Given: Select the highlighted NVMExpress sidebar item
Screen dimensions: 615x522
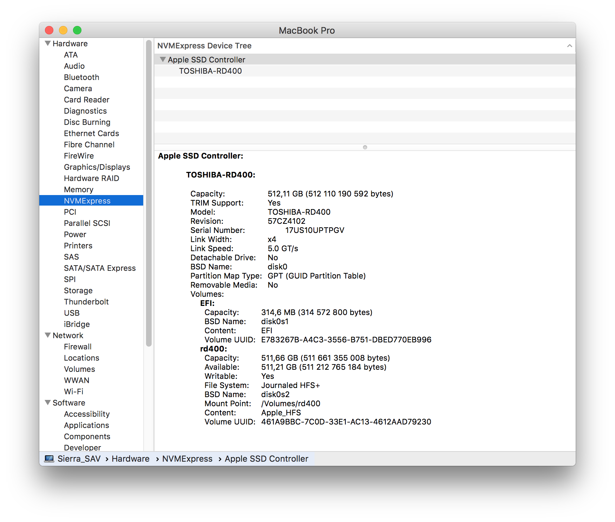Looking at the screenshot, I should pyautogui.click(x=91, y=201).
